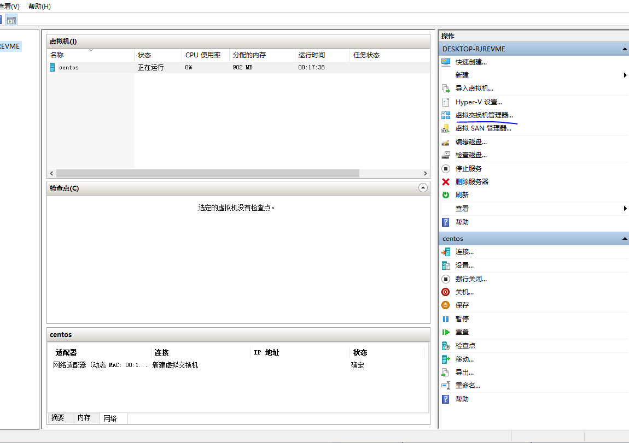629x443 pixels.
Task: Click the Export (导出) icon
Action: pos(446,373)
